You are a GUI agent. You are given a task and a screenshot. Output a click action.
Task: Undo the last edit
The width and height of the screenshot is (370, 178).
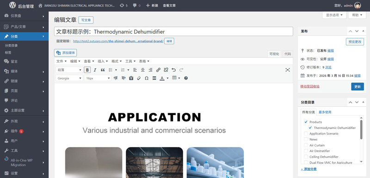pos(174,70)
